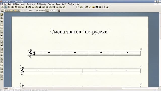
Task: Choose the Expression tool
Action: [x=44, y=7]
